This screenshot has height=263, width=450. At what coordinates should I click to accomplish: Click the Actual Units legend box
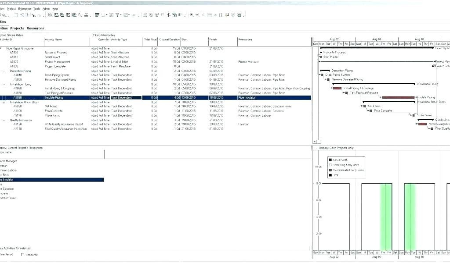330,160
